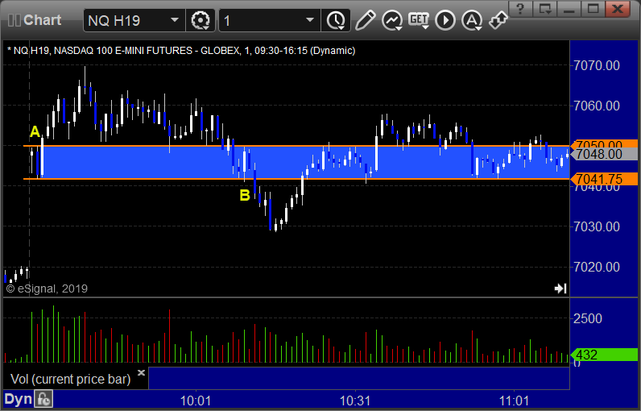Click the help question mark button
The width and height of the screenshot is (641, 411).
tap(520, 9)
